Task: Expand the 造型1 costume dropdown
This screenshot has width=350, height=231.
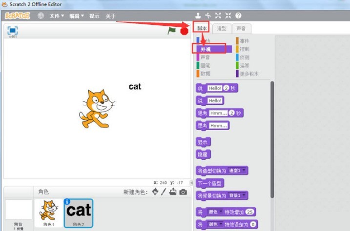Action: (x=244, y=170)
